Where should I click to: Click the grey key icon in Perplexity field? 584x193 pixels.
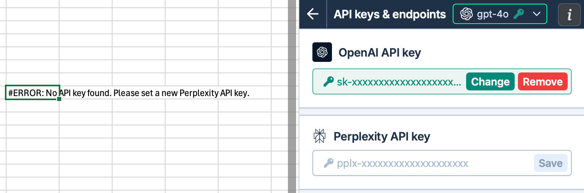pyautogui.click(x=329, y=163)
